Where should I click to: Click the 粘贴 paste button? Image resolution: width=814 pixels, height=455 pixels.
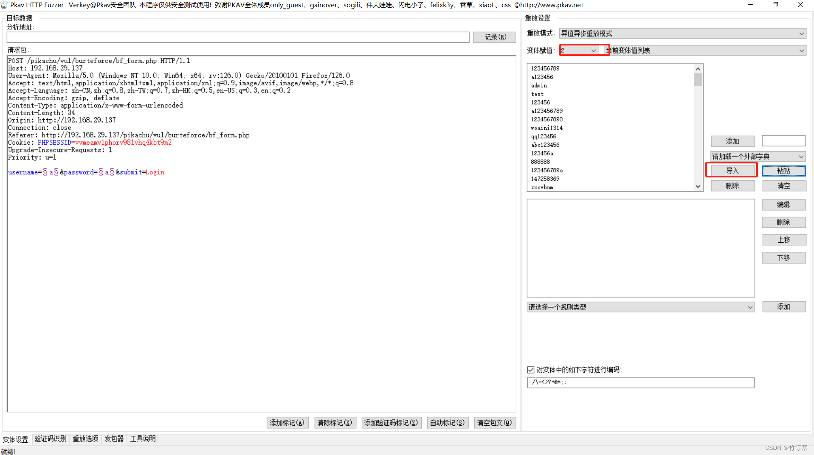click(783, 171)
